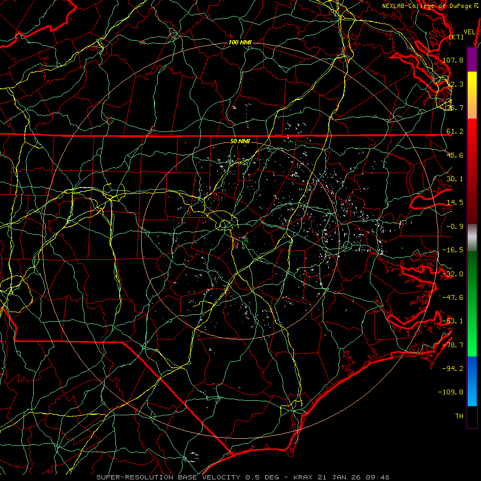Select the -16.5 velocity scale value
Image resolution: width=481 pixels, height=481 pixels.
pyautogui.click(x=453, y=250)
